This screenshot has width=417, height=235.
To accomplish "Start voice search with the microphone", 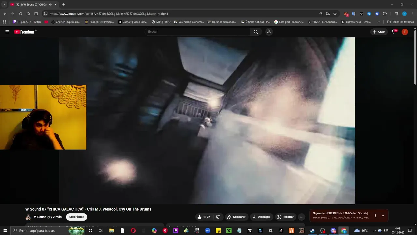I will (269, 32).
